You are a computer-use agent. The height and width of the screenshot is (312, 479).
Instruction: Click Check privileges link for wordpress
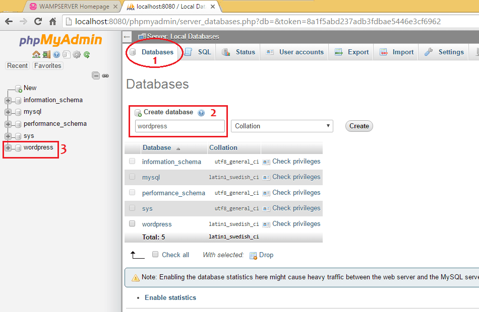click(x=296, y=224)
